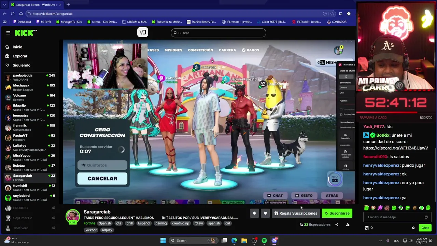The height and width of the screenshot is (246, 437).
Task: Open ttvmichii channel in sidebar
Action: pos(30,188)
